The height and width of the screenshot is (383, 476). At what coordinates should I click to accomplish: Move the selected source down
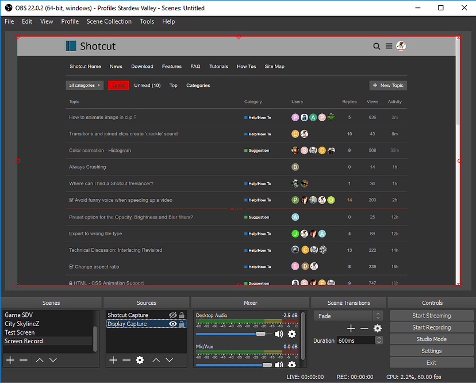click(x=170, y=360)
